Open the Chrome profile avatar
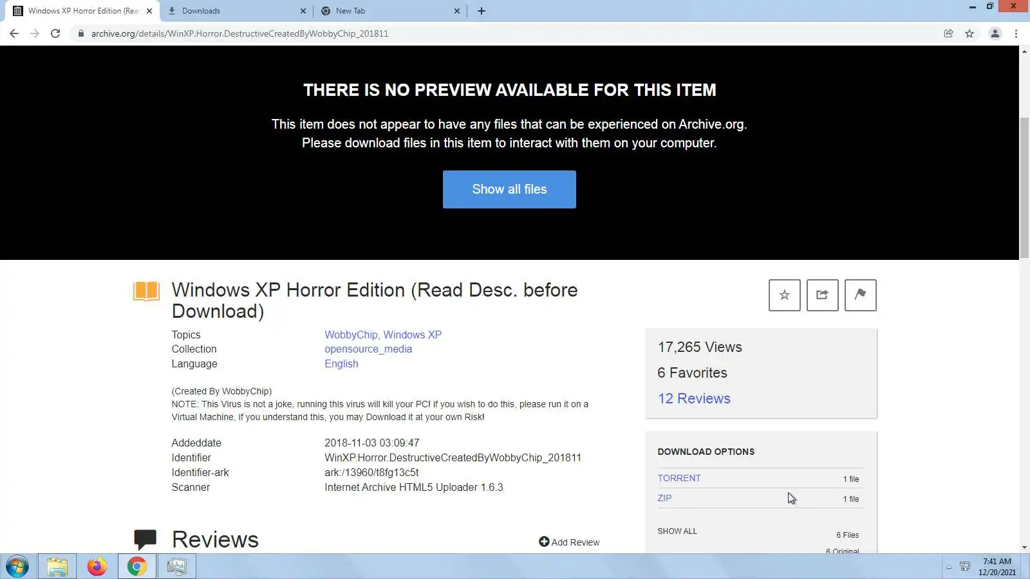Screen dimensions: 1030x579 point(995,33)
